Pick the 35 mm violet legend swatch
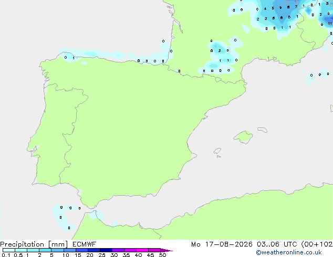333x257 pixels. tap(130, 250)
